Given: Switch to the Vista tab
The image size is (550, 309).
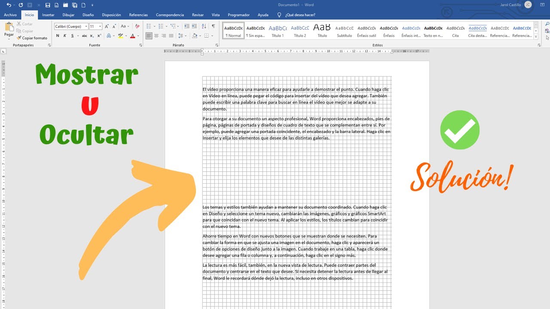Looking at the screenshot, I should click(216, 15).
